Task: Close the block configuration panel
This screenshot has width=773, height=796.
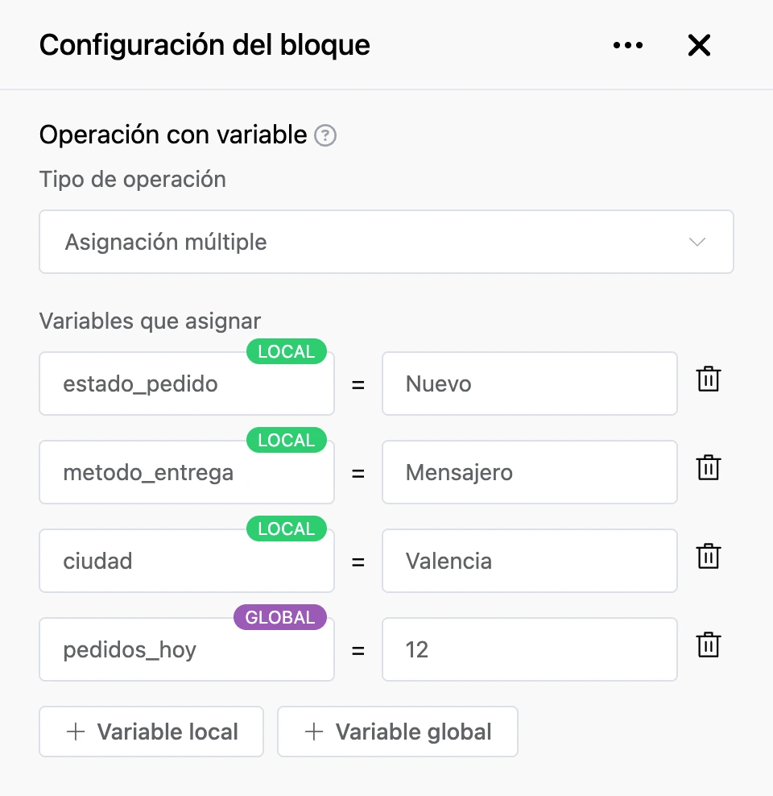Action: tap(699, 45)
